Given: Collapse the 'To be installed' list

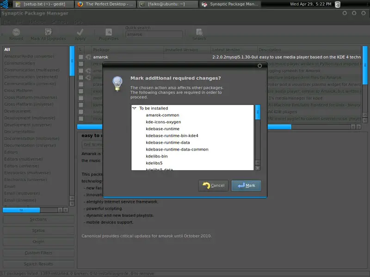Looking at the screenshot, I should (x=134, y=108).
